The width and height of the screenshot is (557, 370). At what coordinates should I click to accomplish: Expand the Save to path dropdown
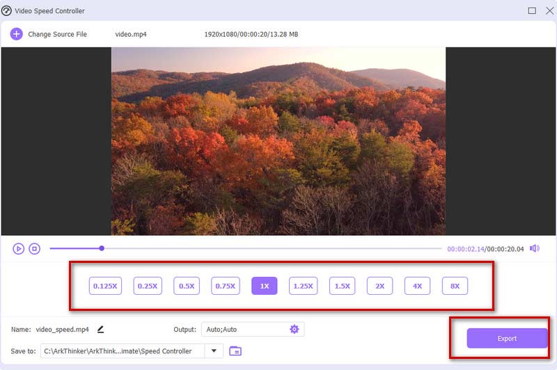click(x=214, y=351)
